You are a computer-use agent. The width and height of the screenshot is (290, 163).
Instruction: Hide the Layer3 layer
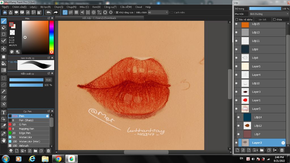236,92
